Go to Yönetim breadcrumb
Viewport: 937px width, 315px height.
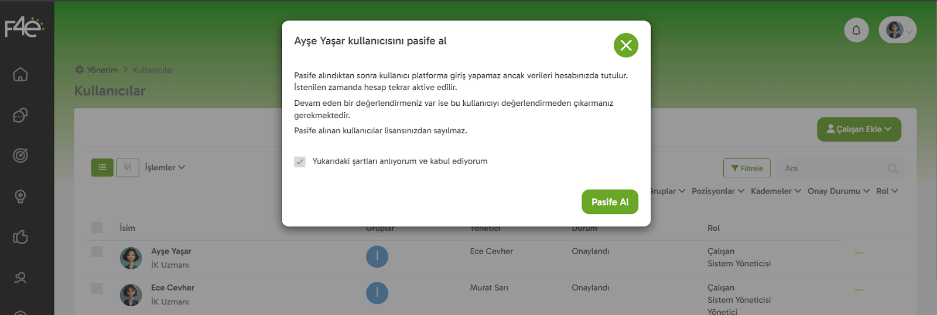tap(102, 70)
